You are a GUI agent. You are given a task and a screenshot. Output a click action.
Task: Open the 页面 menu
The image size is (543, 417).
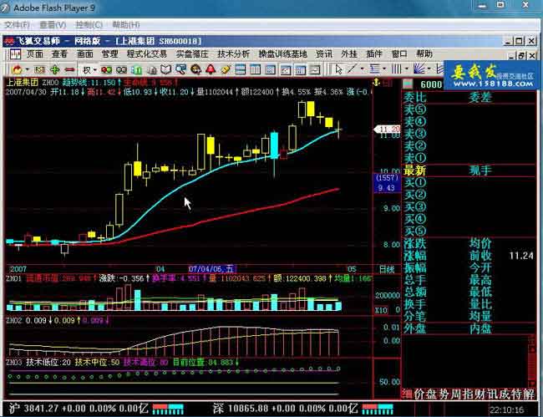(x=34, y=54)
